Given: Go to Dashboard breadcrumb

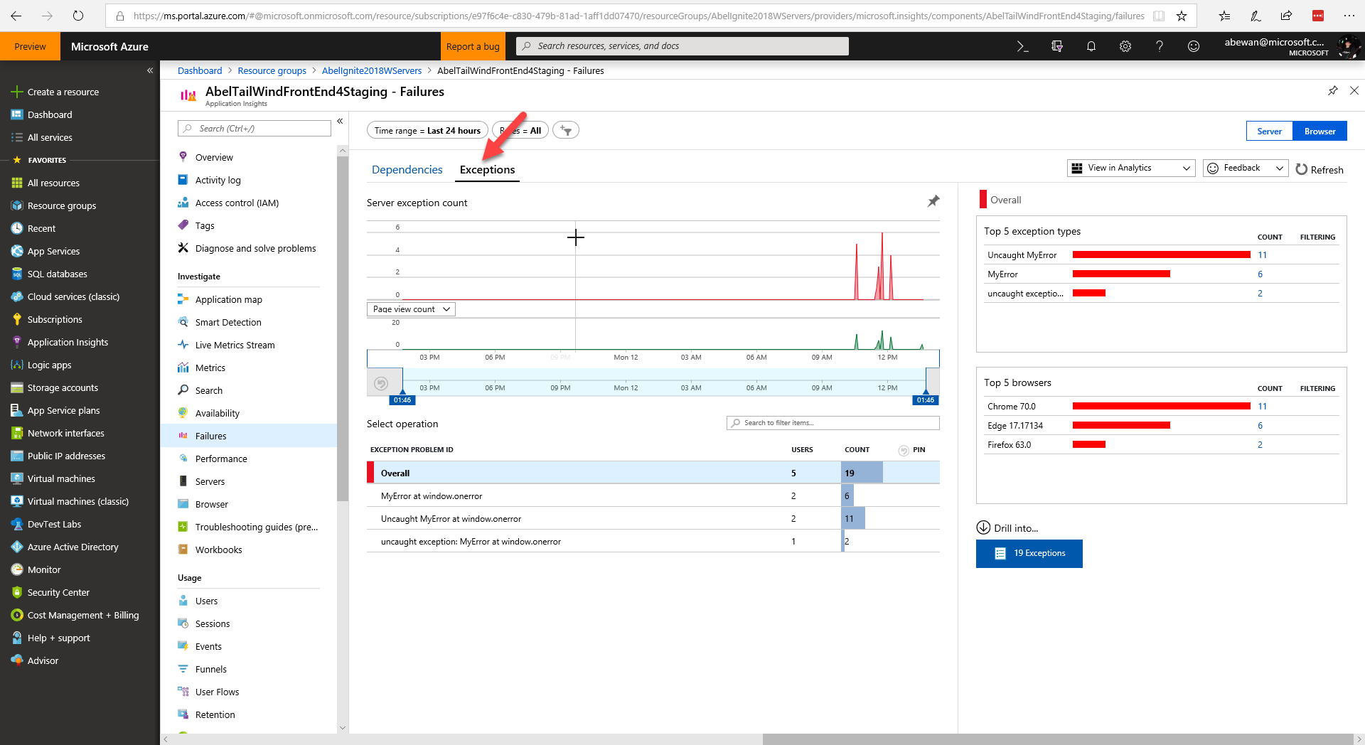Looking at the screenshot, I should pos(200,70).
